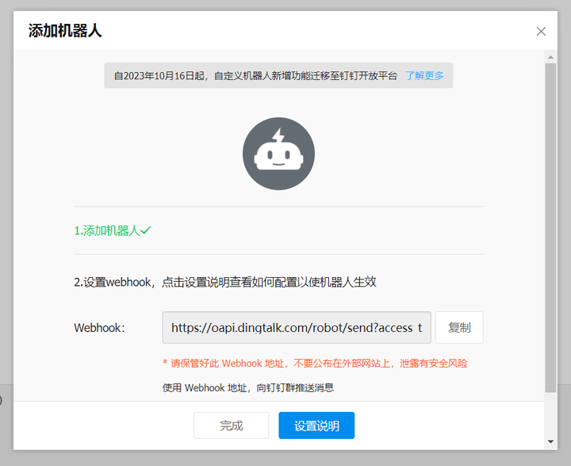Copy the webhook with 复制 button
Image resolution: width=571 pixels, height=466 pixels.
click(x=459, y=327)
